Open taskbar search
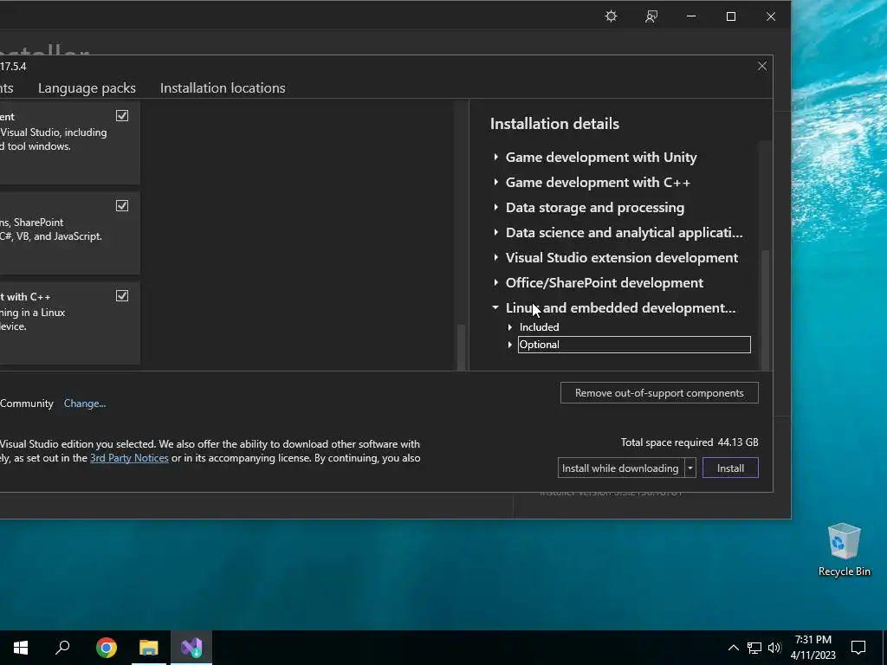This screenshot has height=665, width=887. pos(62,648)
